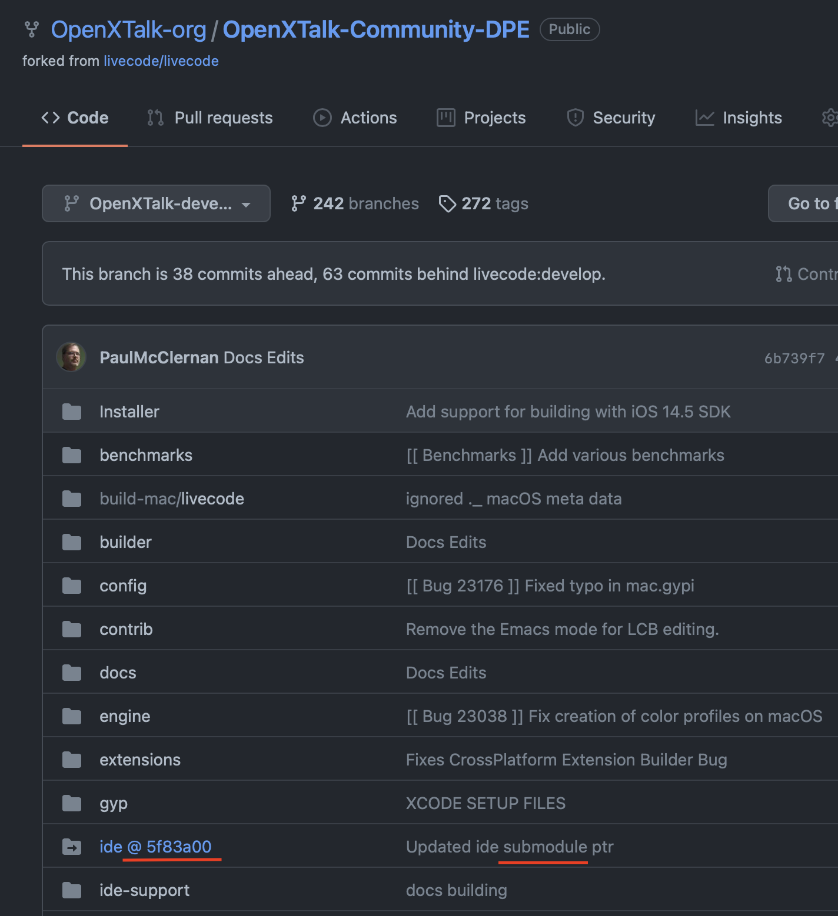Click the docs folder icon
The height and width of the screenshot is (916, 838).
(x=72, y=673)
